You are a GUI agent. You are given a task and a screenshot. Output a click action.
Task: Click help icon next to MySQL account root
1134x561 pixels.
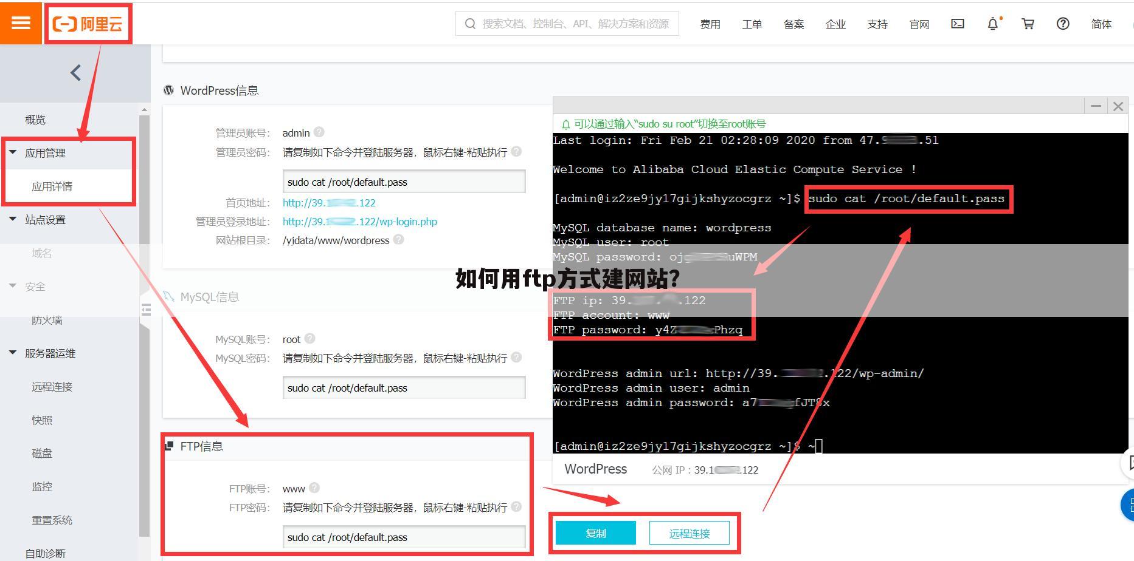[x=309, y=338]
